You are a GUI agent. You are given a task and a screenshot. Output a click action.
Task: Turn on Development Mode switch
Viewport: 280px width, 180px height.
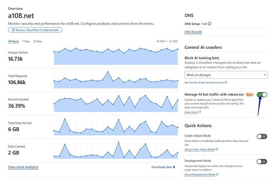tap(262, 162)
